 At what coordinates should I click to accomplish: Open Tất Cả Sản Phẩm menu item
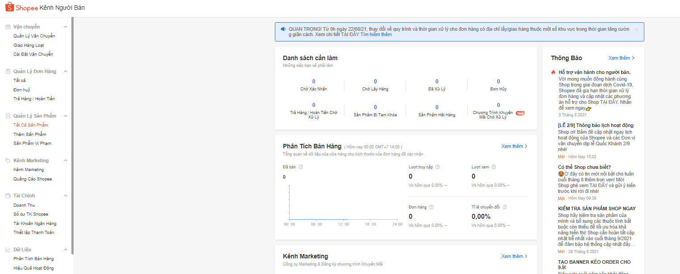pos(30,125)
